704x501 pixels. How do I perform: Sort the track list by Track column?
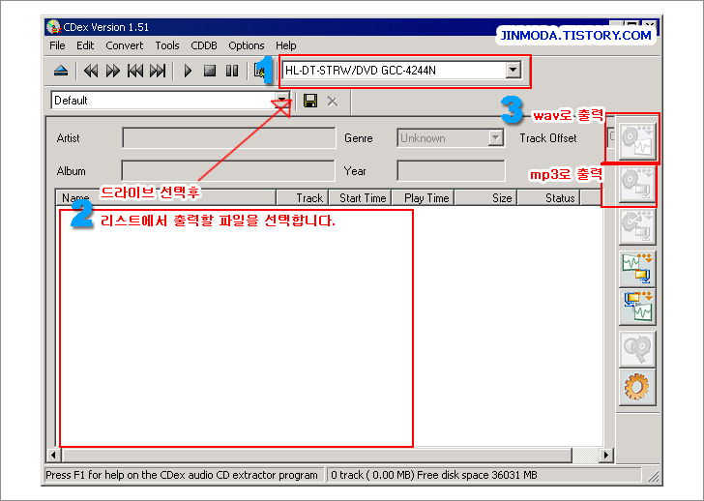point(303,197)
